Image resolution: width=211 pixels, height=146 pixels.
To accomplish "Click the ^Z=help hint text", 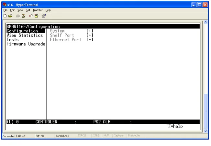I will [174, 126].
